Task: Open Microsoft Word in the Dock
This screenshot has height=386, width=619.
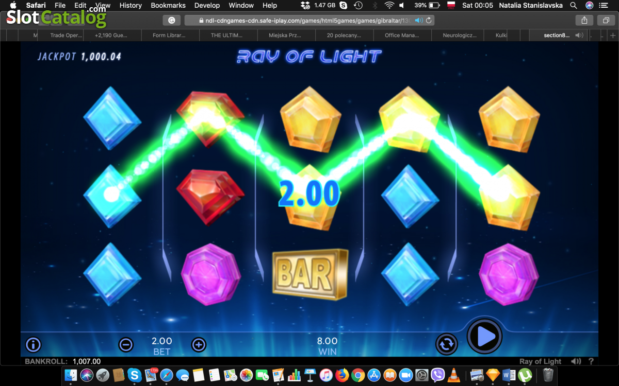Action: (509, 375)
